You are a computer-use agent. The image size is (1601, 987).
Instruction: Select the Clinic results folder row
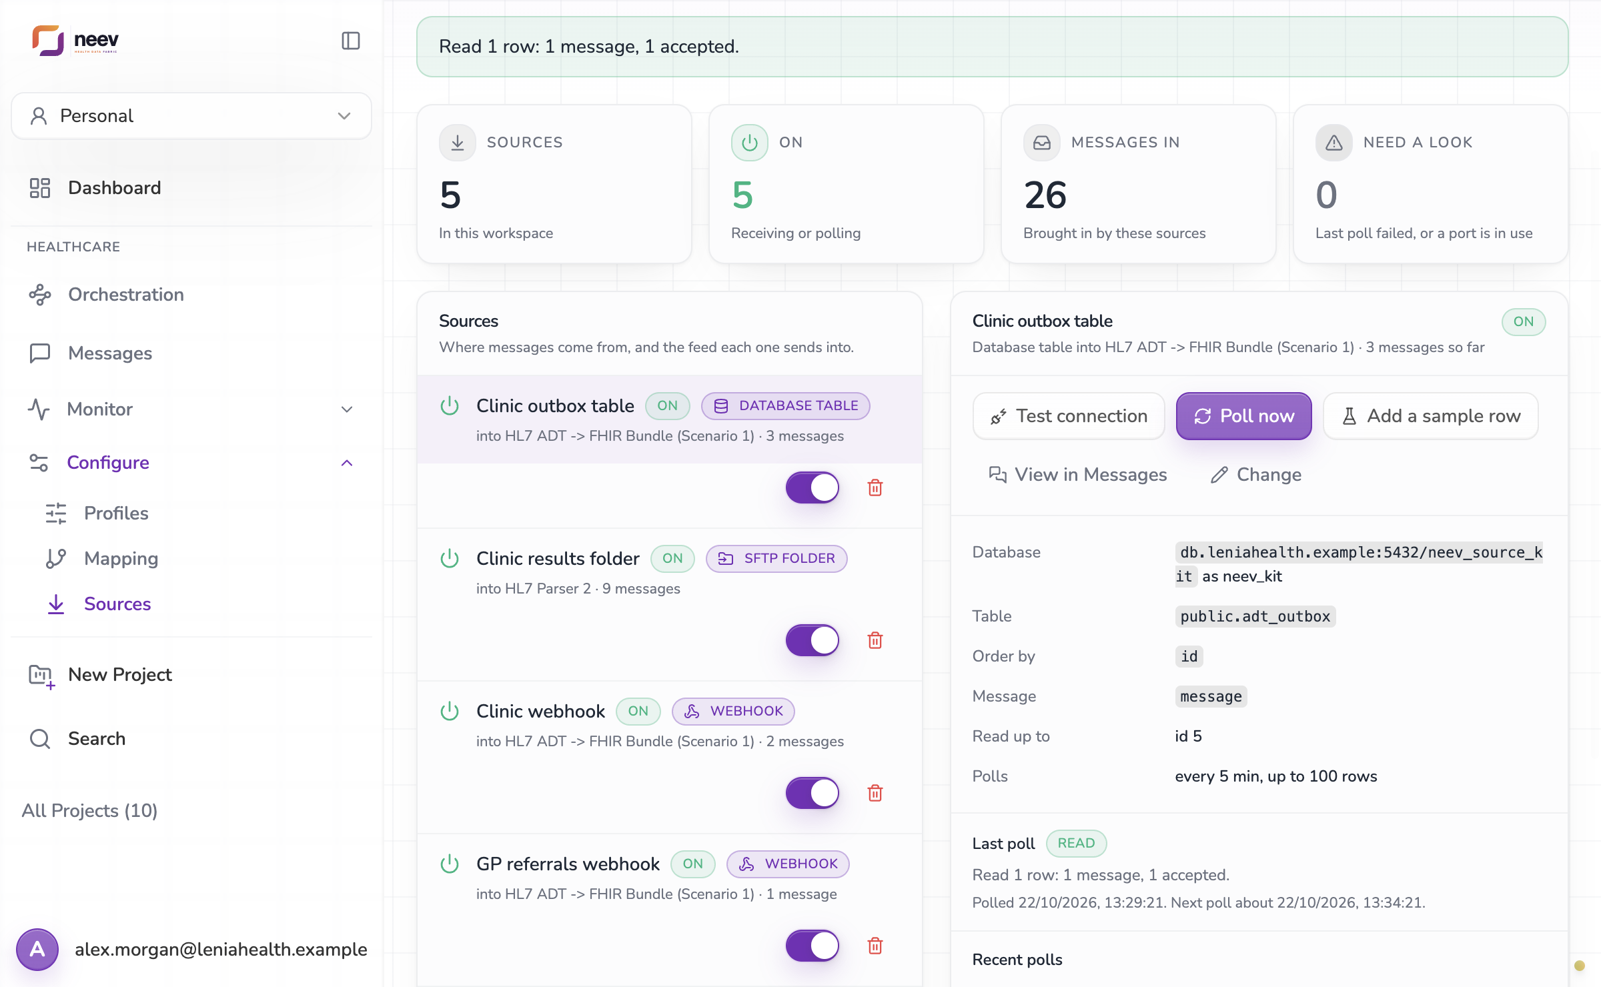[x=670, y=604]
